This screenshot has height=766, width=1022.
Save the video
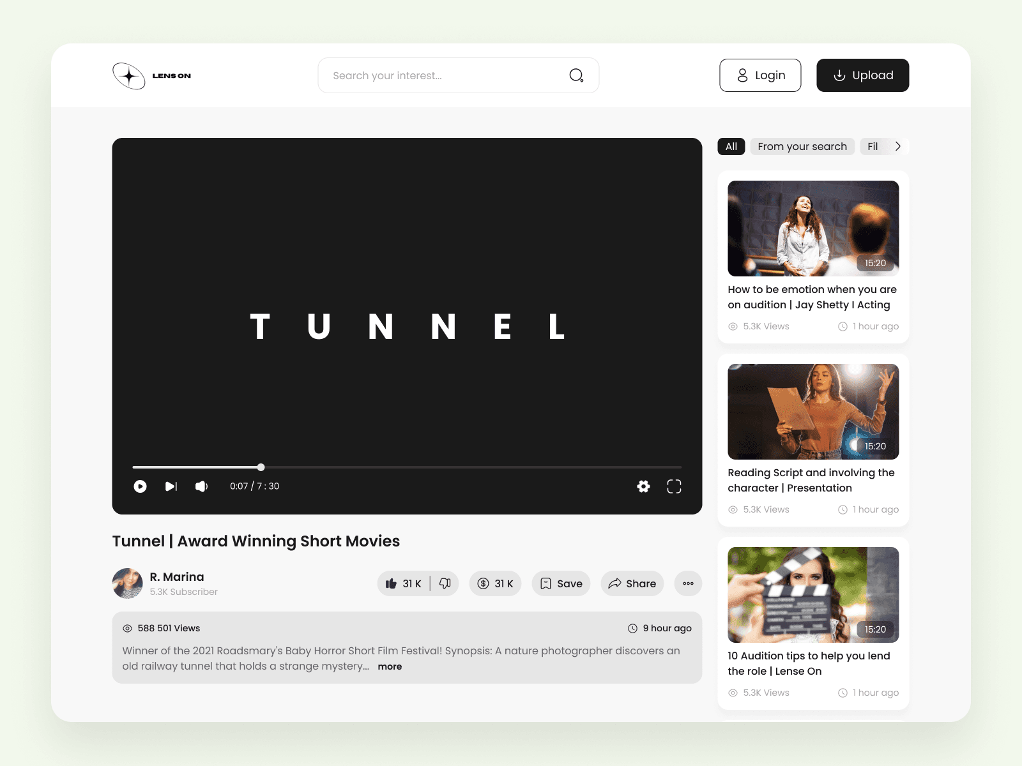pyautogui.click(x=561, y=583)
